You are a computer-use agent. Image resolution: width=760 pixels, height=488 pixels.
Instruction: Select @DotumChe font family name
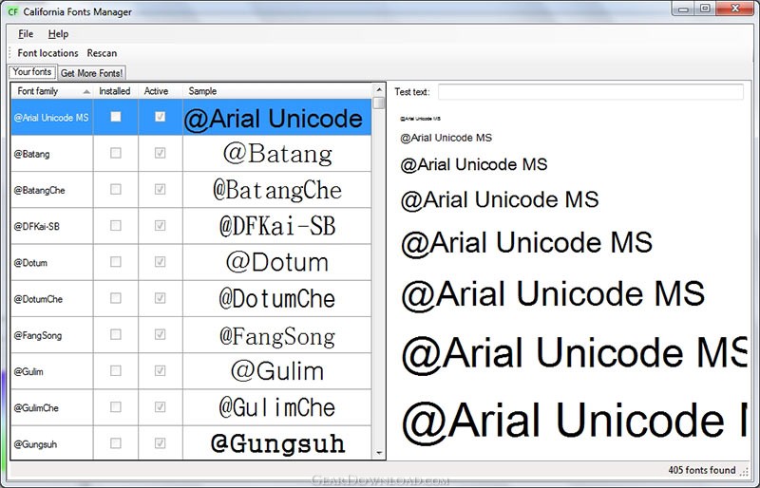tap(38, 299)
